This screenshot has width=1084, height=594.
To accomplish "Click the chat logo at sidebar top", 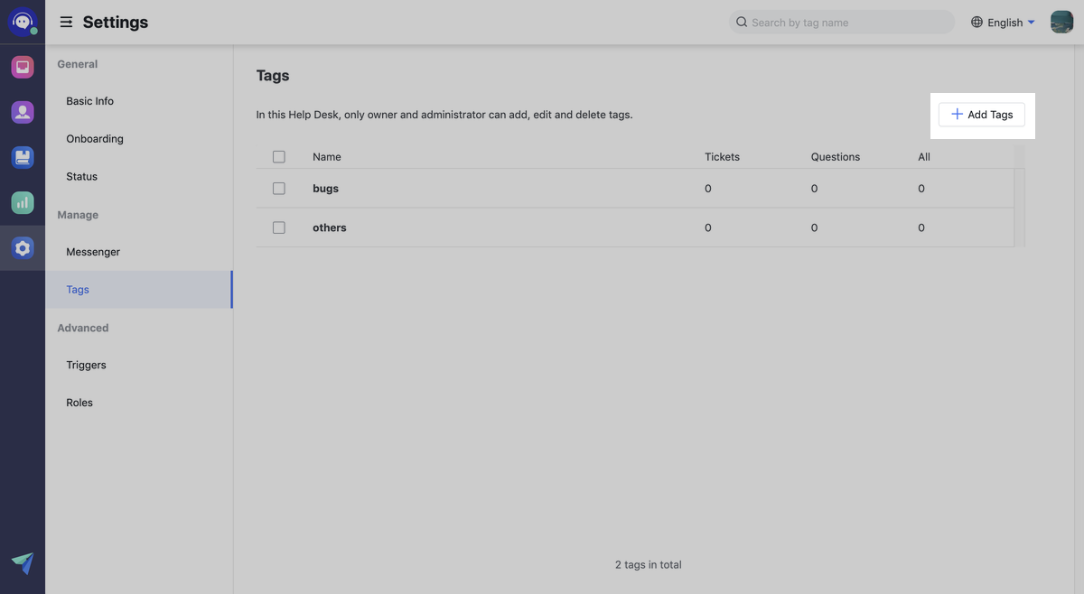I will point(22,21).
